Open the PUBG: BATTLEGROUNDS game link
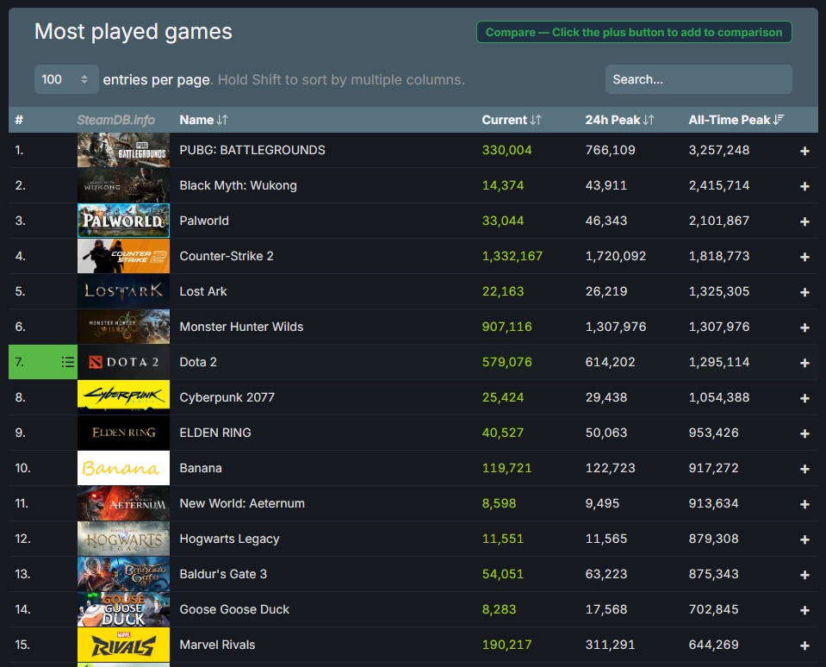Viewport: 826px width, 667px height. [252, 150]
